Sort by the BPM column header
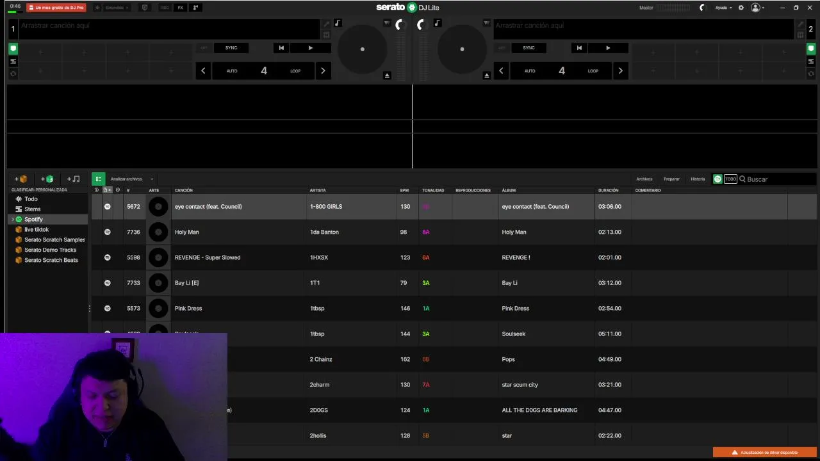Viewport: 820px width, 461px height. (x=404, y=190)
